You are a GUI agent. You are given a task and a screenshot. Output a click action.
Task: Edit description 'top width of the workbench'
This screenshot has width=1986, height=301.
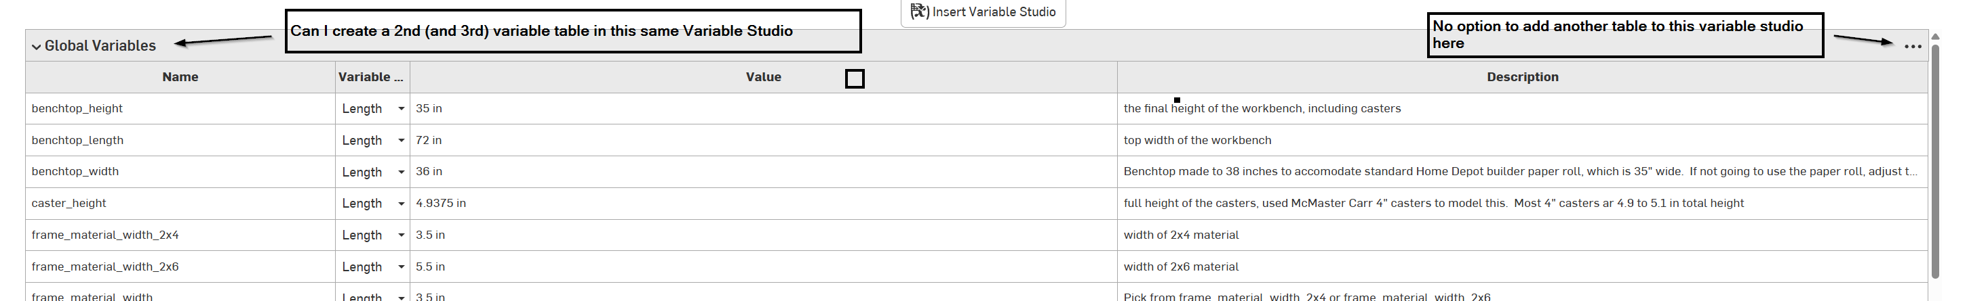click(1197, 141)
